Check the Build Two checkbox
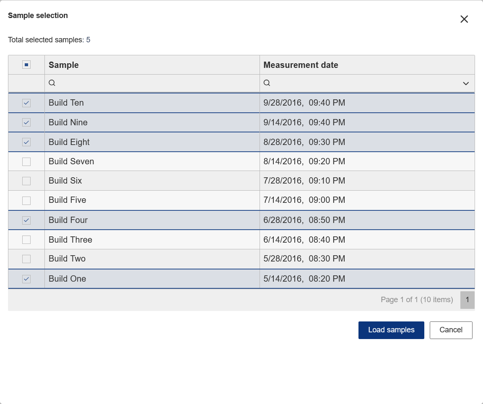This screenshot has width=483, height=404. [26, 259]
